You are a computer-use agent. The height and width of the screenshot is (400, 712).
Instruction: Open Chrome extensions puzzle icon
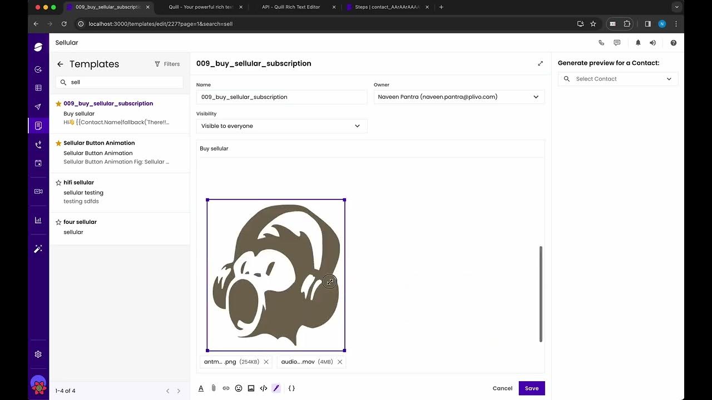coord(627,24)
